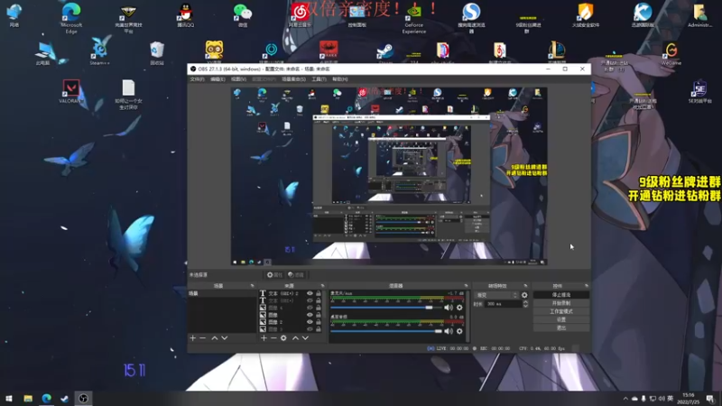Open transition properties gear next to 渐变
Screen dimensions: 722x406
point(524,295)
